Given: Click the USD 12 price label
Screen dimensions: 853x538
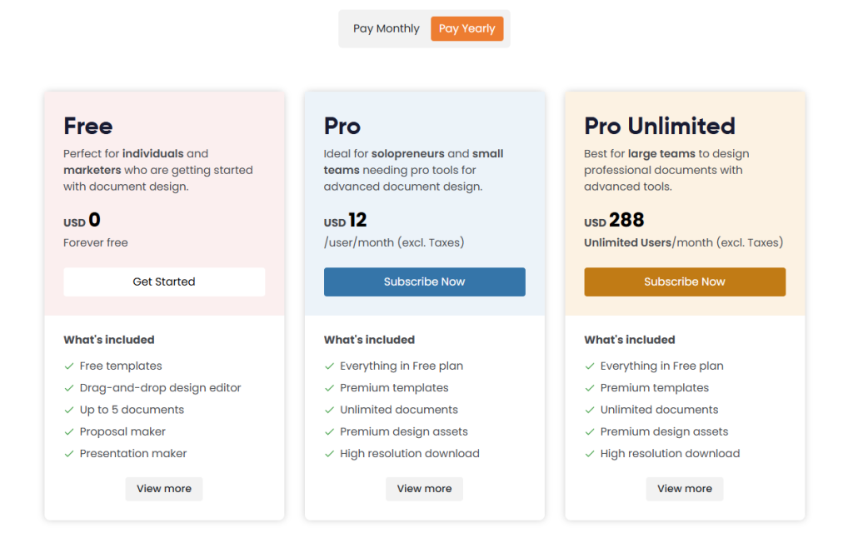Looking at the screenshot, I should pos(346,220).
